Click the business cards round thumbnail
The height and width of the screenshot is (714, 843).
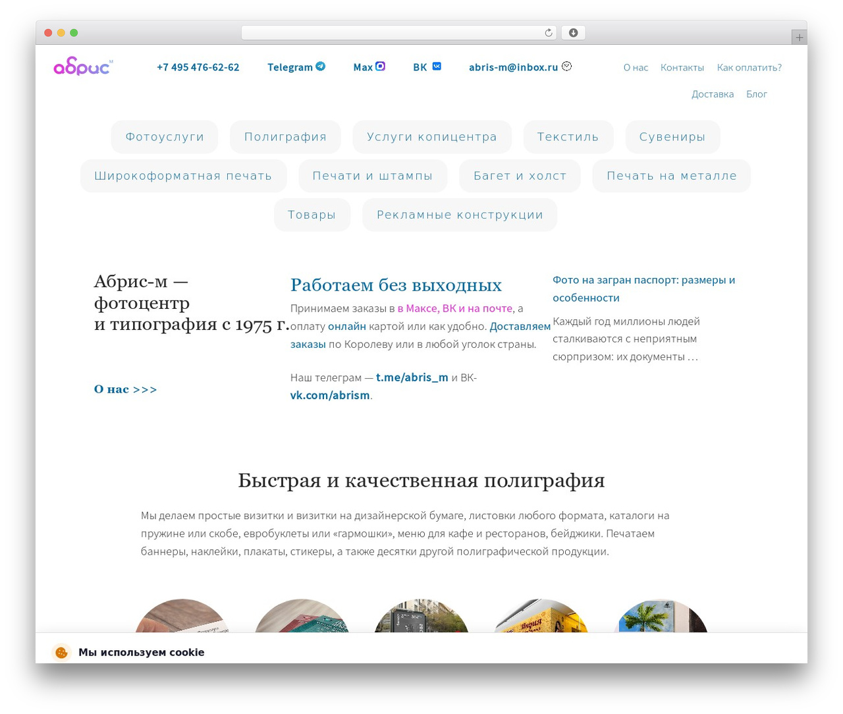pos(182,616)
